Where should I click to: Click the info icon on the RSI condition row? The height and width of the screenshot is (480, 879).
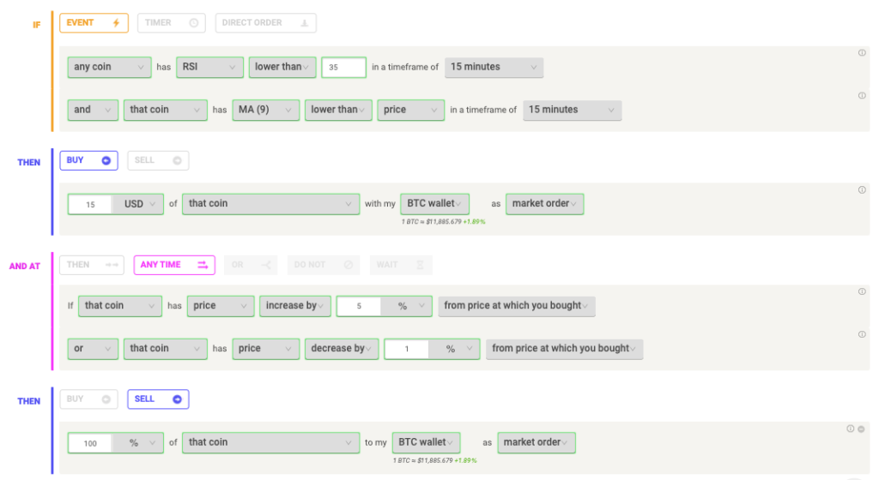coord(861,53)
